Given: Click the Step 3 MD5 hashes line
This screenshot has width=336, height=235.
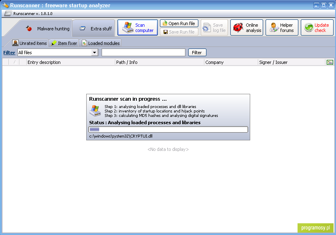Looking at the screenshot, I should pyautogui.click(x=161, y=116).
